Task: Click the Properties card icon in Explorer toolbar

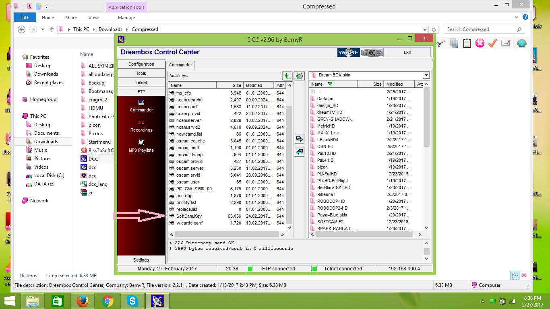Action: click(x=506, y=43)
